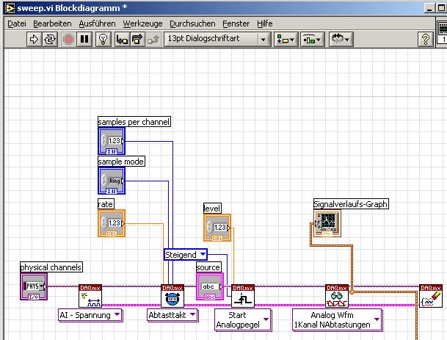Open the AI - Spannung selector
Image resolution: width=447 pixels, height=340 pixels.
point(90,315)
